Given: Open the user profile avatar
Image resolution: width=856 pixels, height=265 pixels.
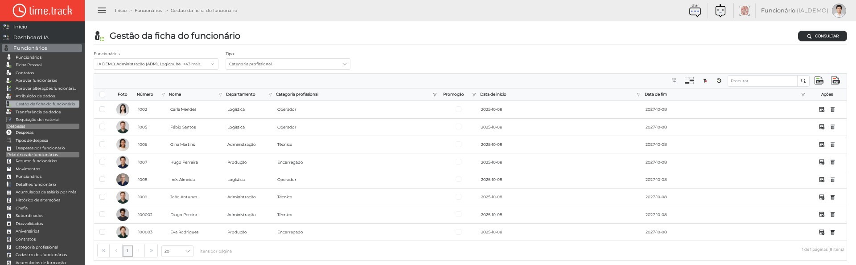Looking at the screenshot, I should tap(839, 11).
